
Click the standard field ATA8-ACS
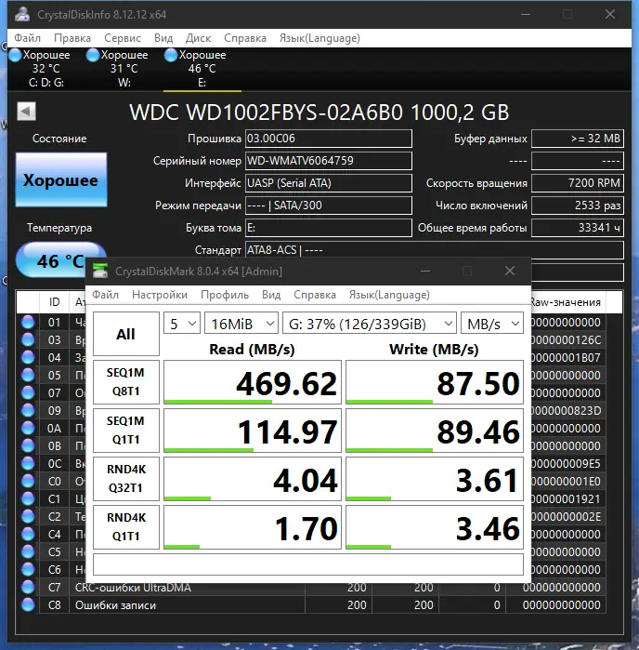pyautogui.click(x=435, y=250)
